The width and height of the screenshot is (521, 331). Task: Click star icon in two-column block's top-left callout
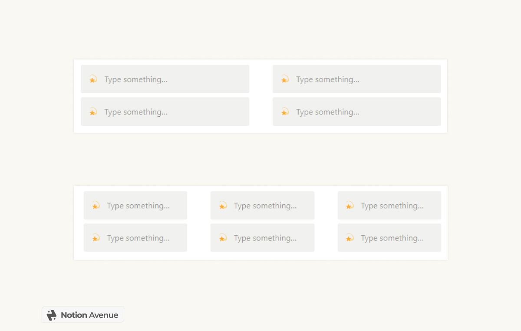[93, 79]
